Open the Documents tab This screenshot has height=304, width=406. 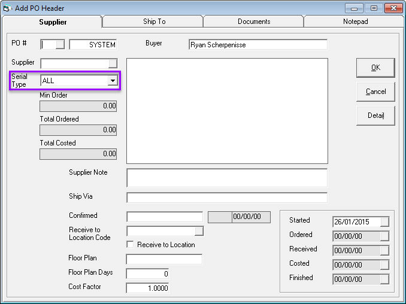[254, 22]
